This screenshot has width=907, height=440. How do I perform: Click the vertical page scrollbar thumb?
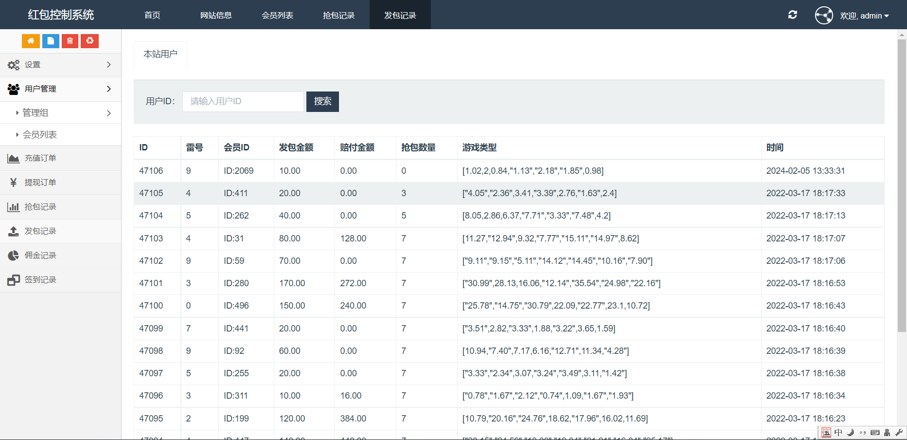[x=902, y=185]
